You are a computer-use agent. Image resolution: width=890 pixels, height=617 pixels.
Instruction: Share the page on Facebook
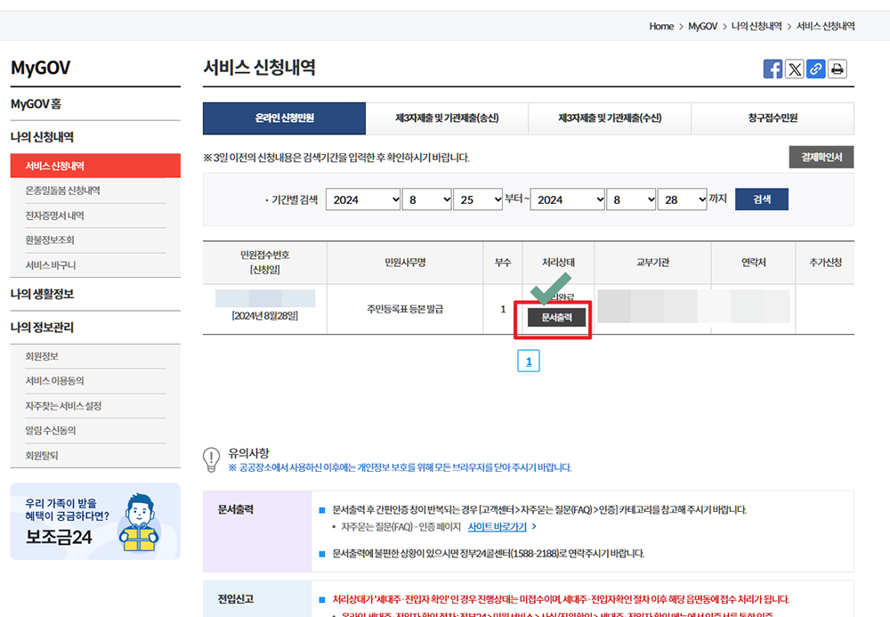(x=773, y=69)
